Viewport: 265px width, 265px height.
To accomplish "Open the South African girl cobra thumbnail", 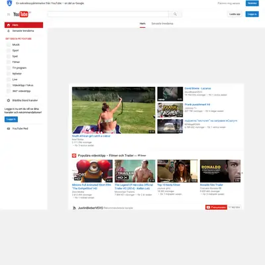I will pos(113,110).
